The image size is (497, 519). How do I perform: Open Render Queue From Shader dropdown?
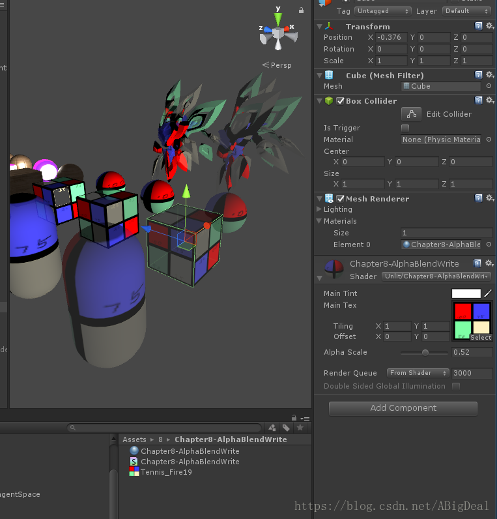pyautogui.click(x=418, y=373)
